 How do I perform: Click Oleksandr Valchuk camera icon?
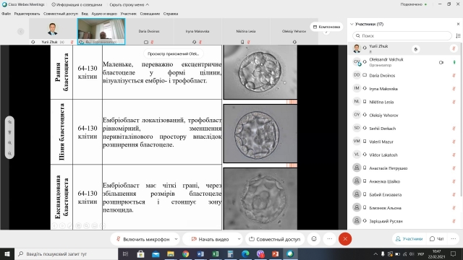(x=441, y=63)
